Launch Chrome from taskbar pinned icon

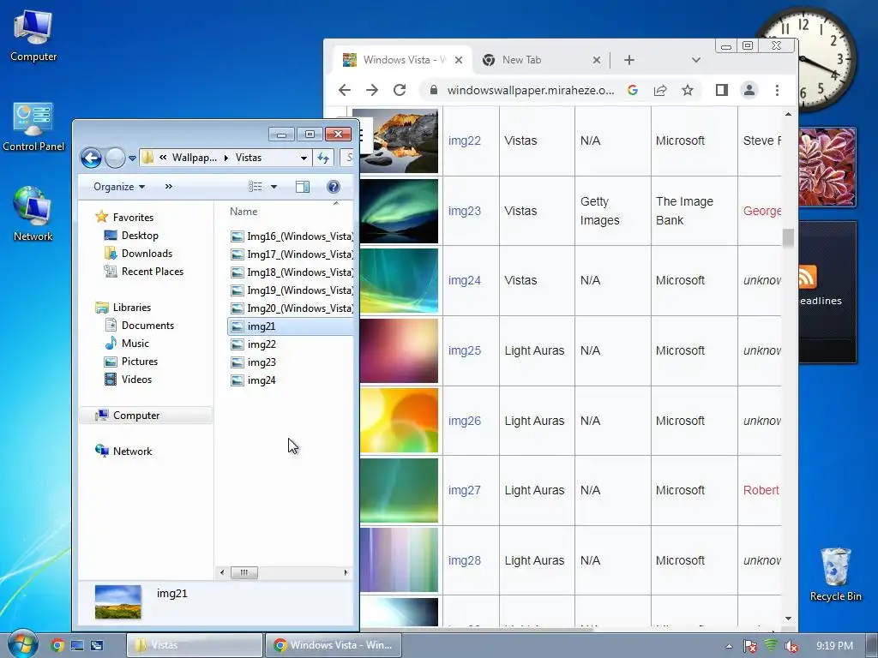[x=57, y=645]
